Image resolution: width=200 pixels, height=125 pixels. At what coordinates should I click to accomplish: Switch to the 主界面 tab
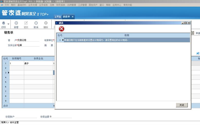point(58,17)
